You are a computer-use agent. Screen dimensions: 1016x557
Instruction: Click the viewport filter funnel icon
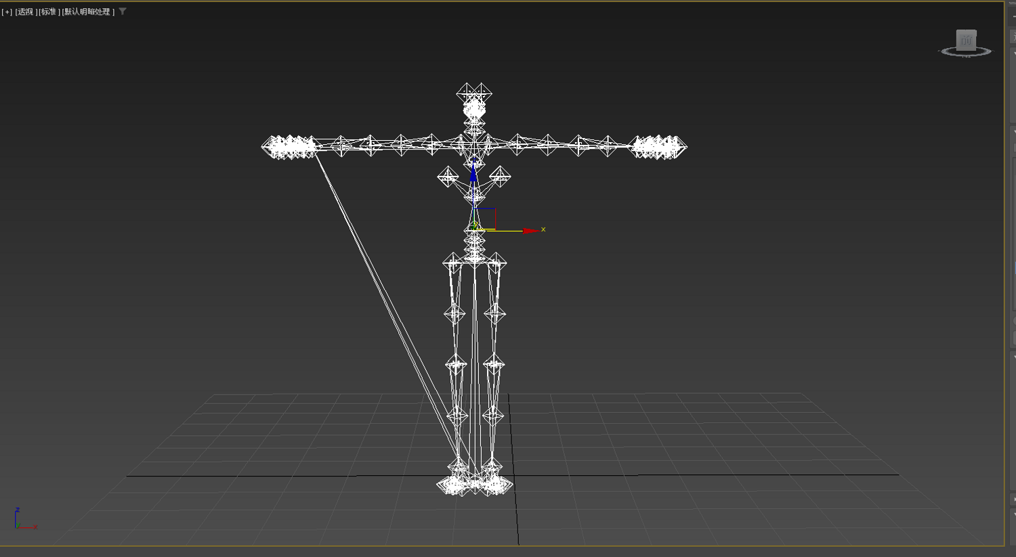click(x=123, y=12)
